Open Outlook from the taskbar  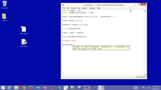tap(37, 88)
